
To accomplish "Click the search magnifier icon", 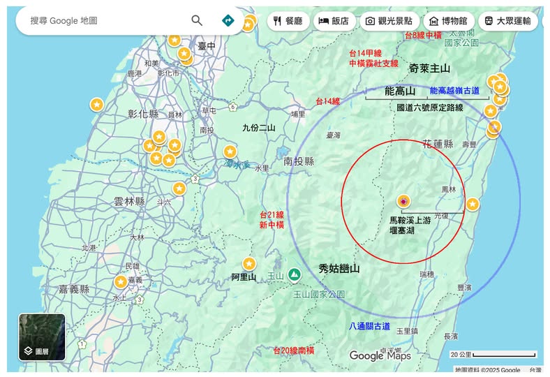I will pos(197,21).
